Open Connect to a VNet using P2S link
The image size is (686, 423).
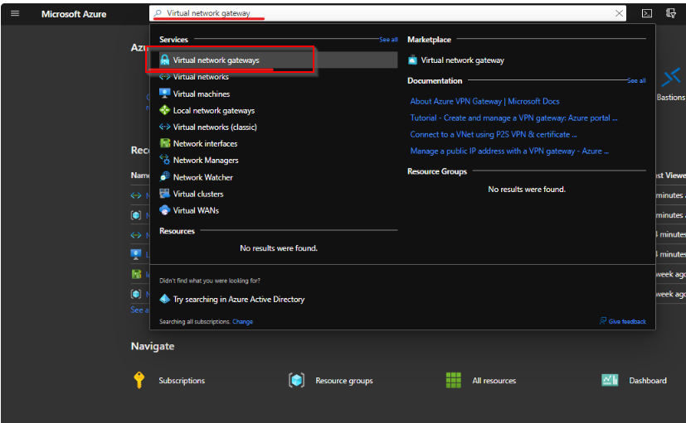(x=493, y=134)
